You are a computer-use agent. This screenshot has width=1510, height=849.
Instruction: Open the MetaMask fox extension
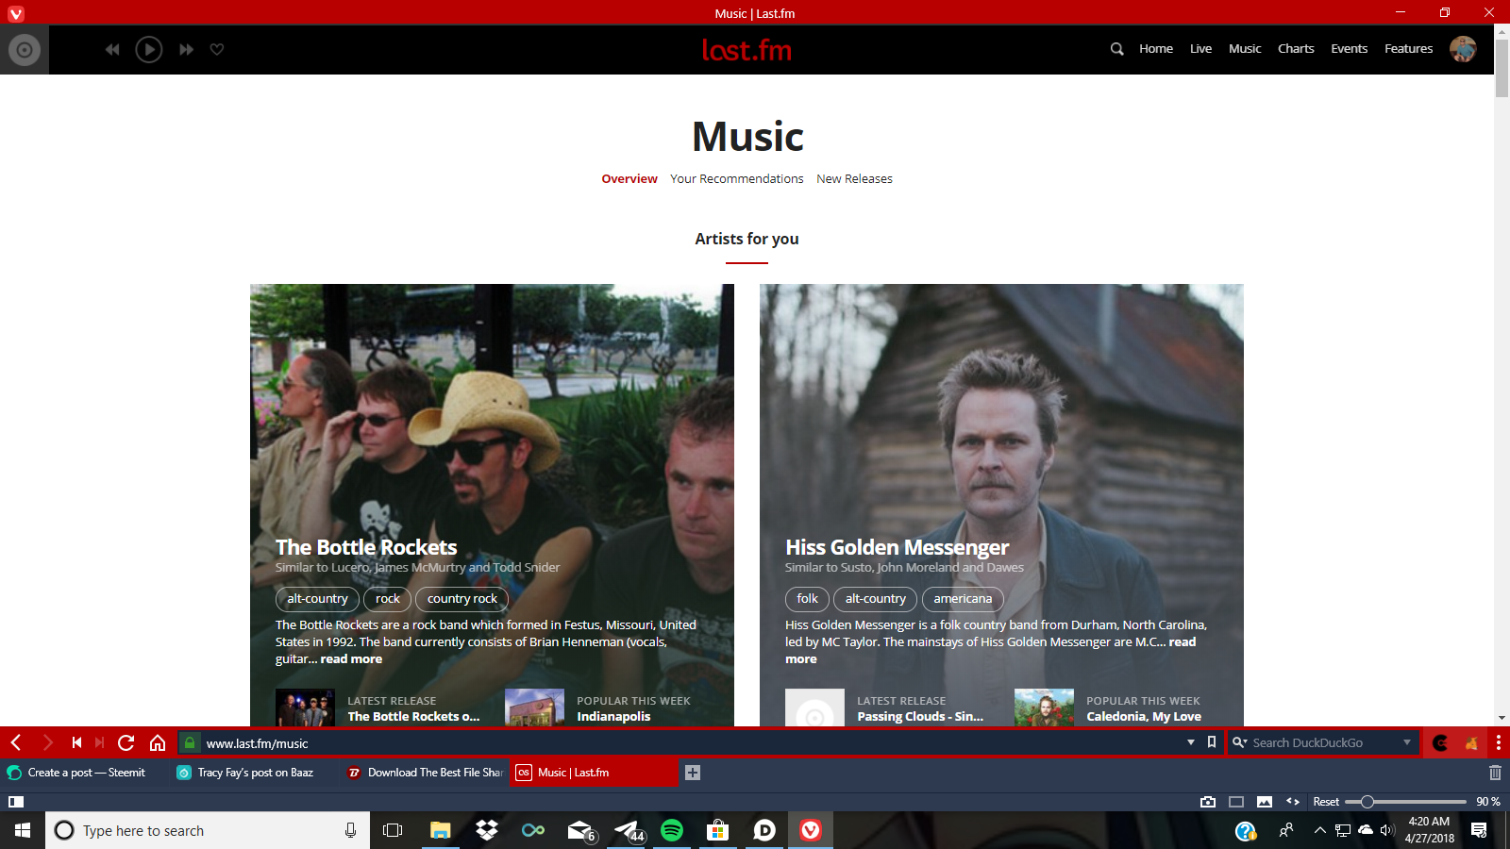click(1471, 743)
